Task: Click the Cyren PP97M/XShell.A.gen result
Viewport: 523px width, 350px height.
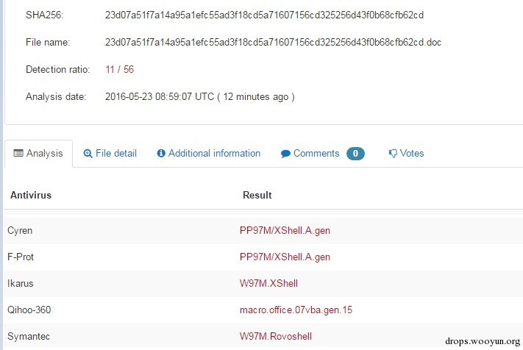Action: click(285, 230)
